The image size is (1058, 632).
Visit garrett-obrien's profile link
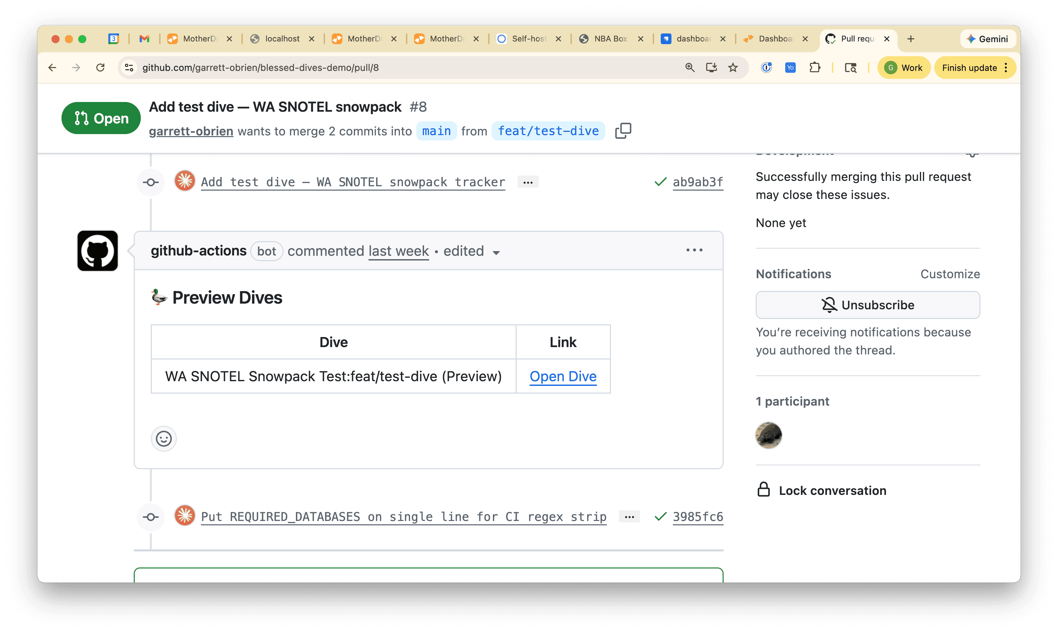(191, 131)
